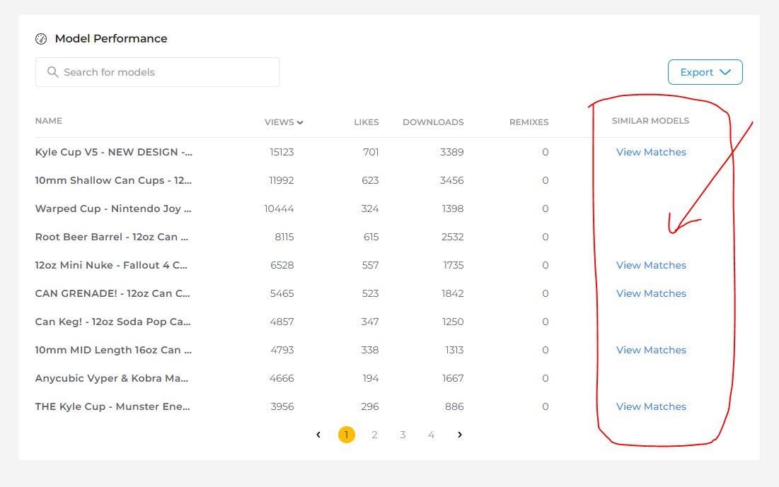This screenshot has width=779, height=487.
Task: Select the Warped Cup Nintendo Joy model row
Action: click(112, 208)
